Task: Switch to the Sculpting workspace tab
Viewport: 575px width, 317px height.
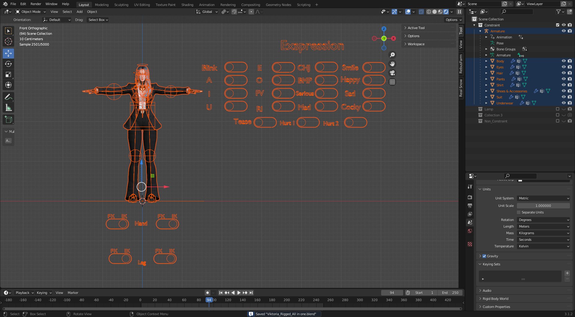Action: (x=121, y=5)
